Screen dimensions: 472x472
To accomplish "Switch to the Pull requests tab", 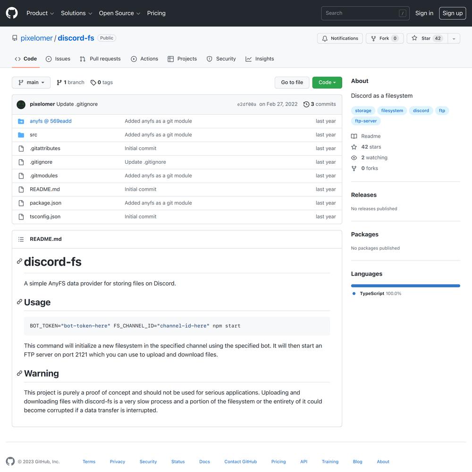I will click(100, 59).
